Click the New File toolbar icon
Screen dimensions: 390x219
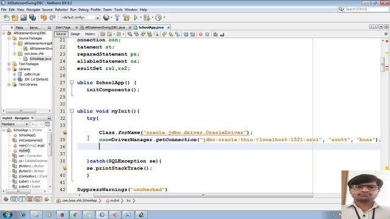coord(7,18)
